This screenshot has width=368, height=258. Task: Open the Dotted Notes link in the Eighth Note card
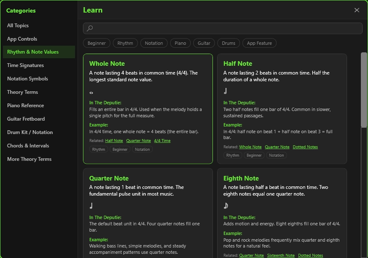tap(310, 255)
